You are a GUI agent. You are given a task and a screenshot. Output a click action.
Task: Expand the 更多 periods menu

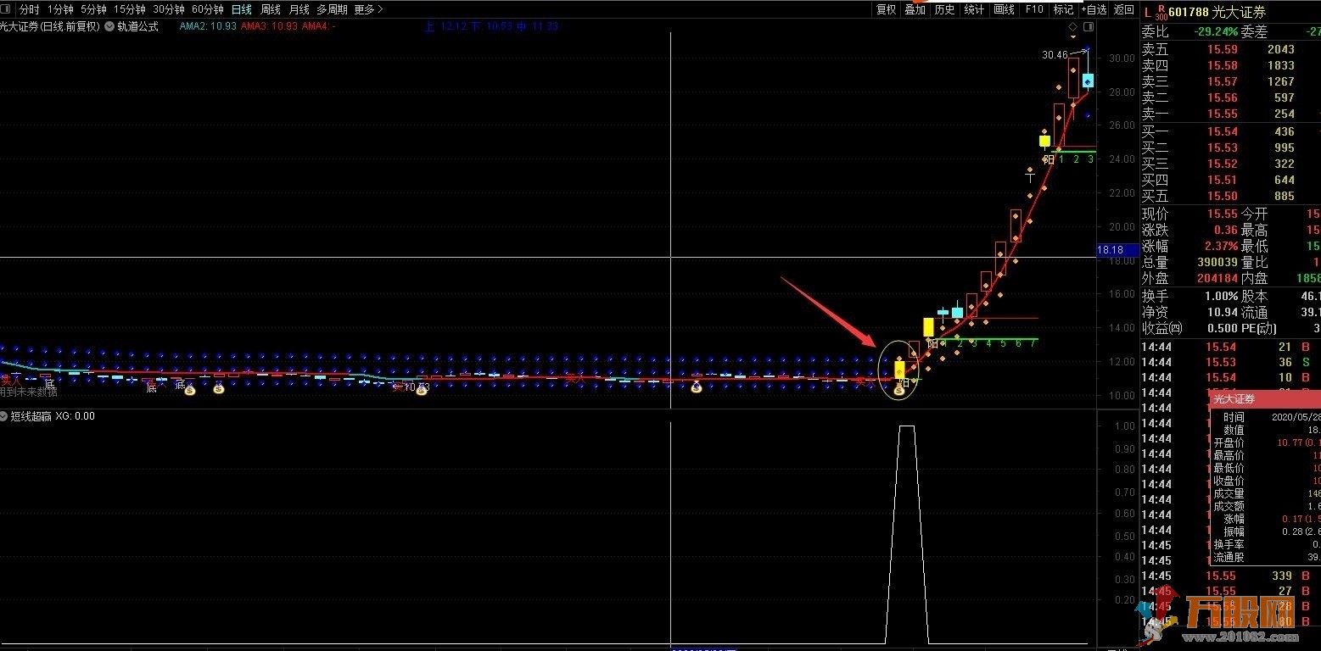368,9
